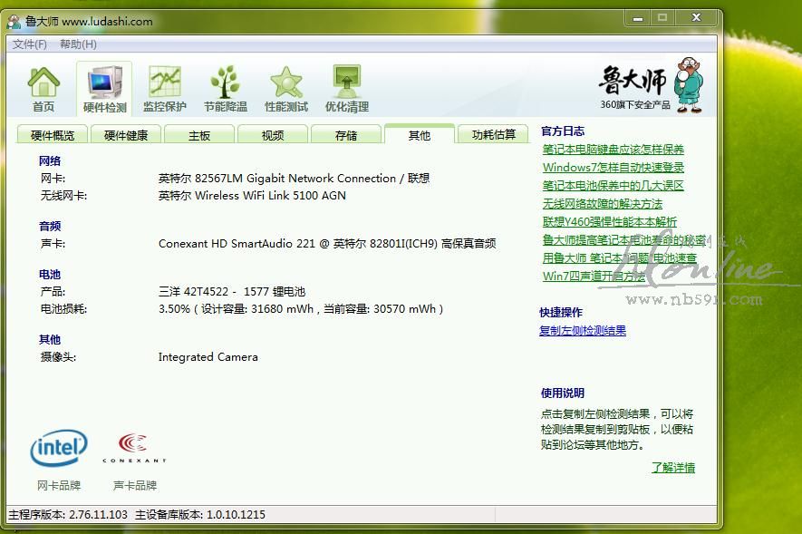
Task: Click the 鲁大师 mascot logo
Action: coord(689,84)
